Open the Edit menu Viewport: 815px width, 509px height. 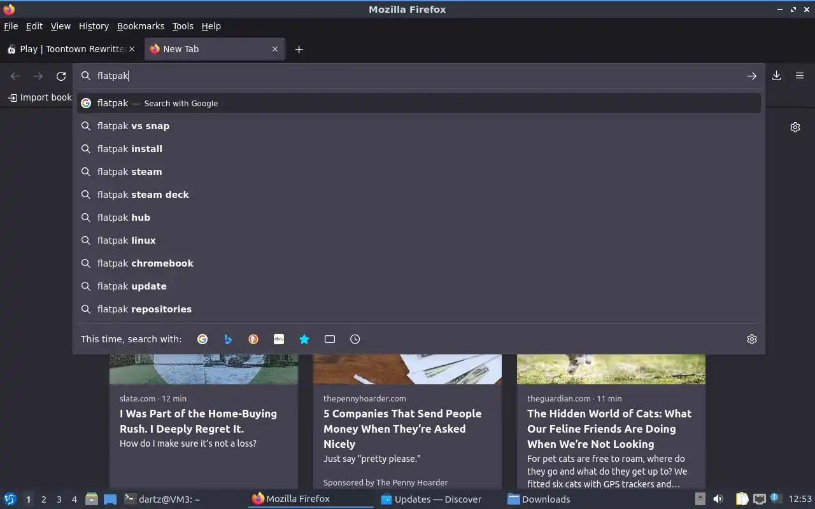tap(34, 26)
